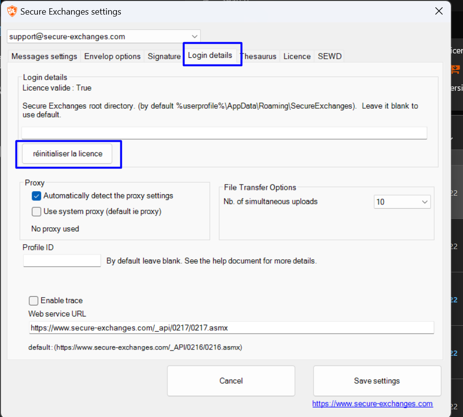Switch to the Messages settings tab
463x417 pixels.
[x=44, y=56]
